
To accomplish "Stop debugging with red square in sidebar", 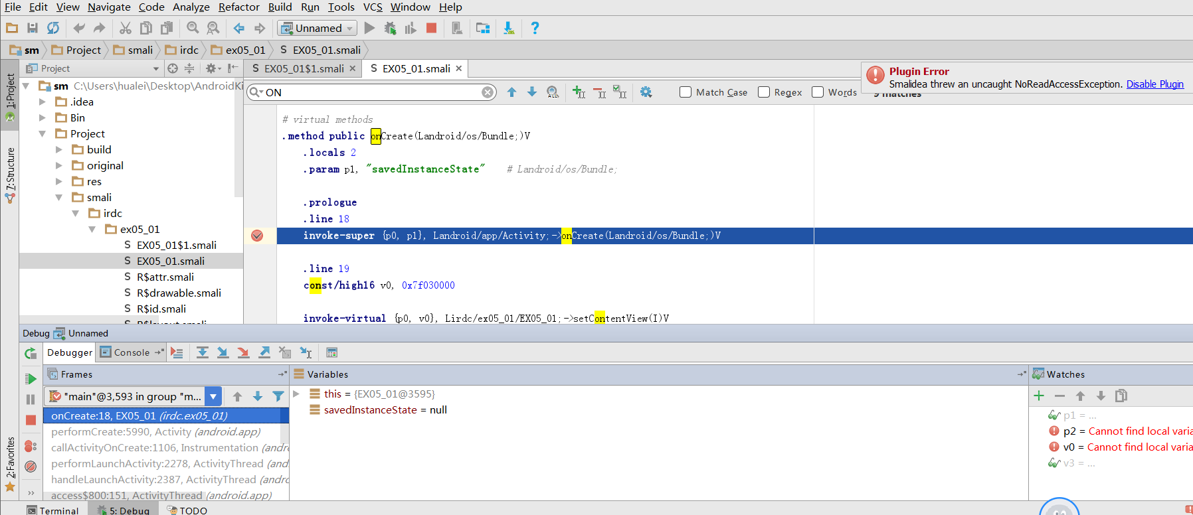I will [31, 420].
